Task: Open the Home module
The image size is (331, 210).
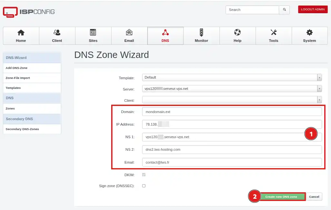Action: [x=21, y=36]
